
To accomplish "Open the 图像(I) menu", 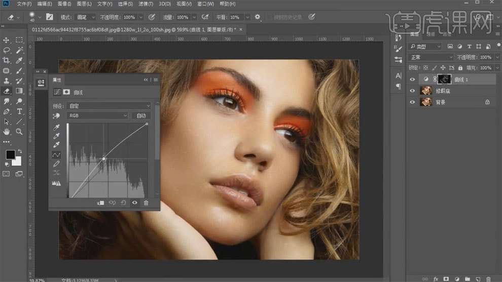I will pos(64,4).
